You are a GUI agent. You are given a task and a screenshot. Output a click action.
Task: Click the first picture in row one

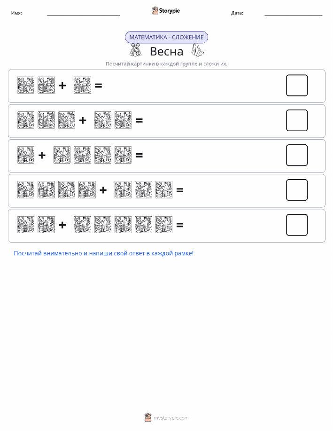[x=26, y=85]
